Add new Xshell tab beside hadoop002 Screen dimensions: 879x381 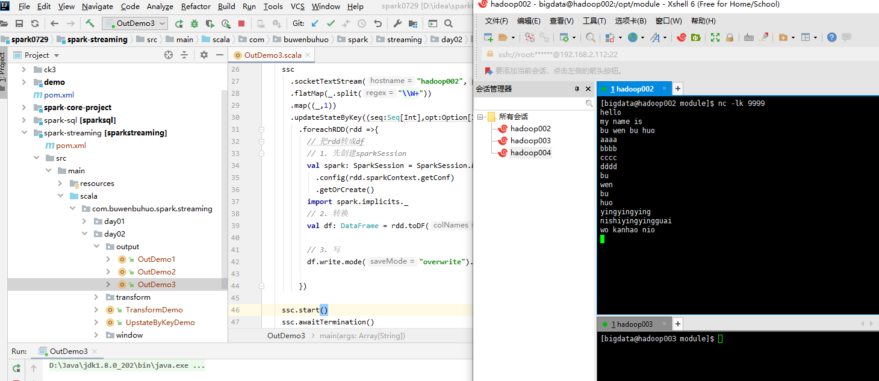tap(677, 88)
